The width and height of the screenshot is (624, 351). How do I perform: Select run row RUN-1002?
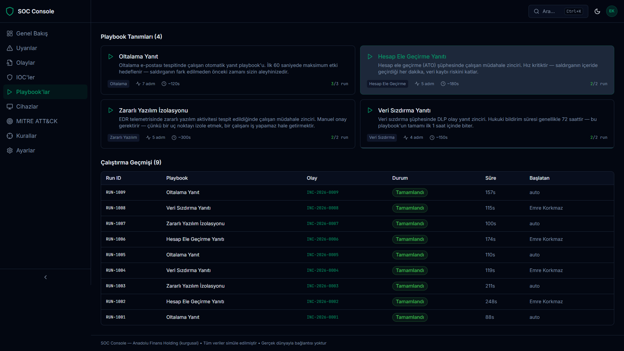pyautogui.click(x=357, y=302)
